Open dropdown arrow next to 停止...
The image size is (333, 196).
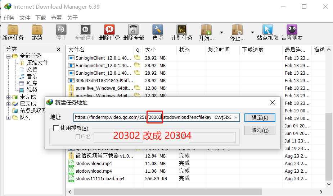[252, 32]
